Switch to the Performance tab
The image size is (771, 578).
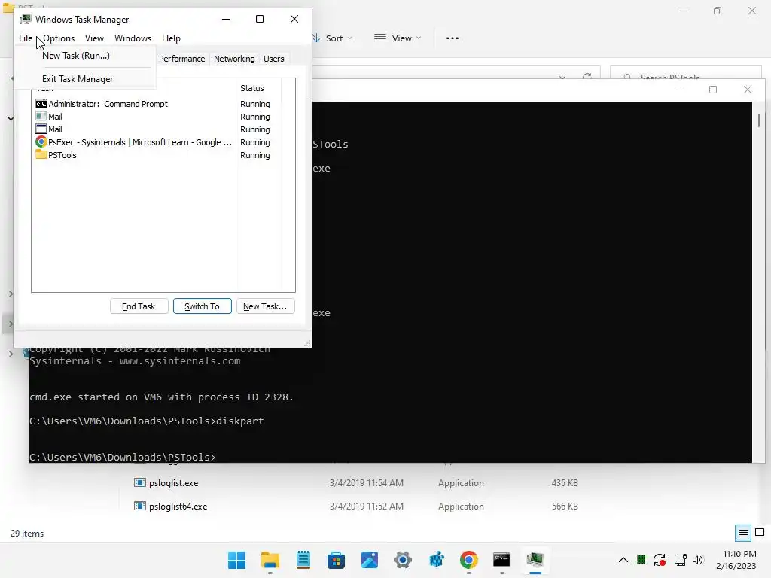tap(182, 59)
